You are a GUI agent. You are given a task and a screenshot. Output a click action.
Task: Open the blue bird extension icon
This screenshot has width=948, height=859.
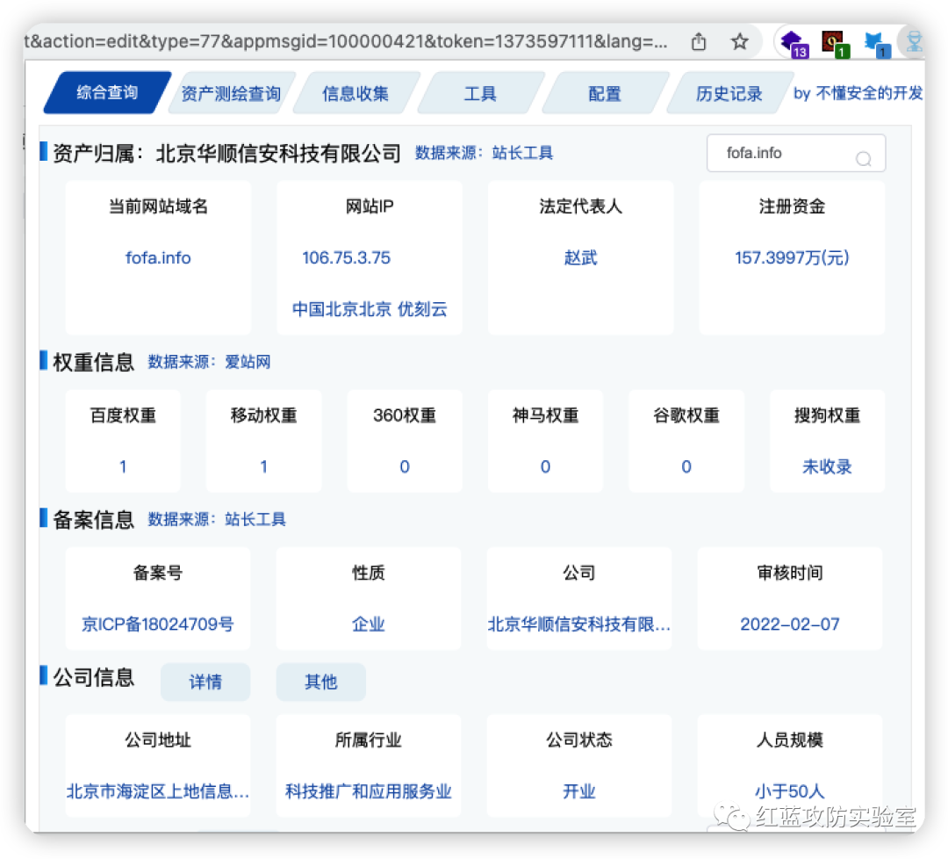click(x=876, y=44)
